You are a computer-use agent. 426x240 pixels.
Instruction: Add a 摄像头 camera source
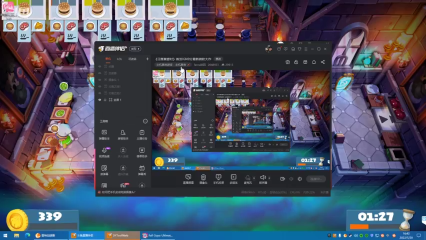[x=203, y=179]
